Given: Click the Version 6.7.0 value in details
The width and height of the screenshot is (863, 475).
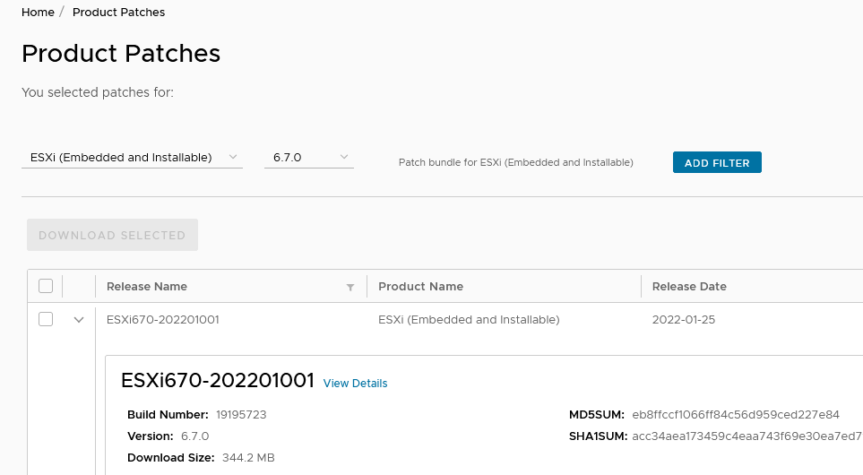Looking at the screenshot, I should tap(194, 436).
